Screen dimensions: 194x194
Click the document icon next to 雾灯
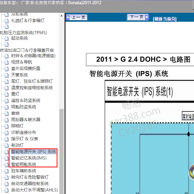(x=7, y=94)
